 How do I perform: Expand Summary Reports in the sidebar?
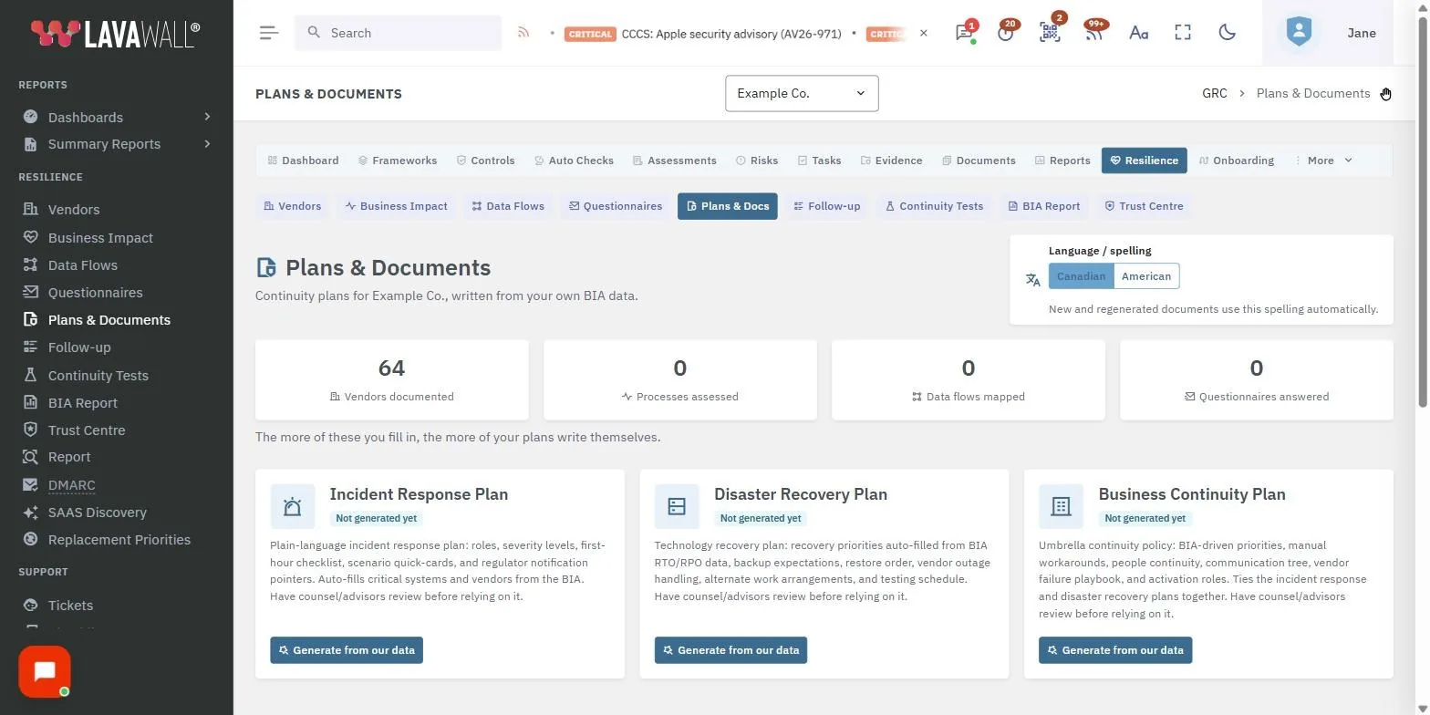pyautogui.click(x=117, y=144)
